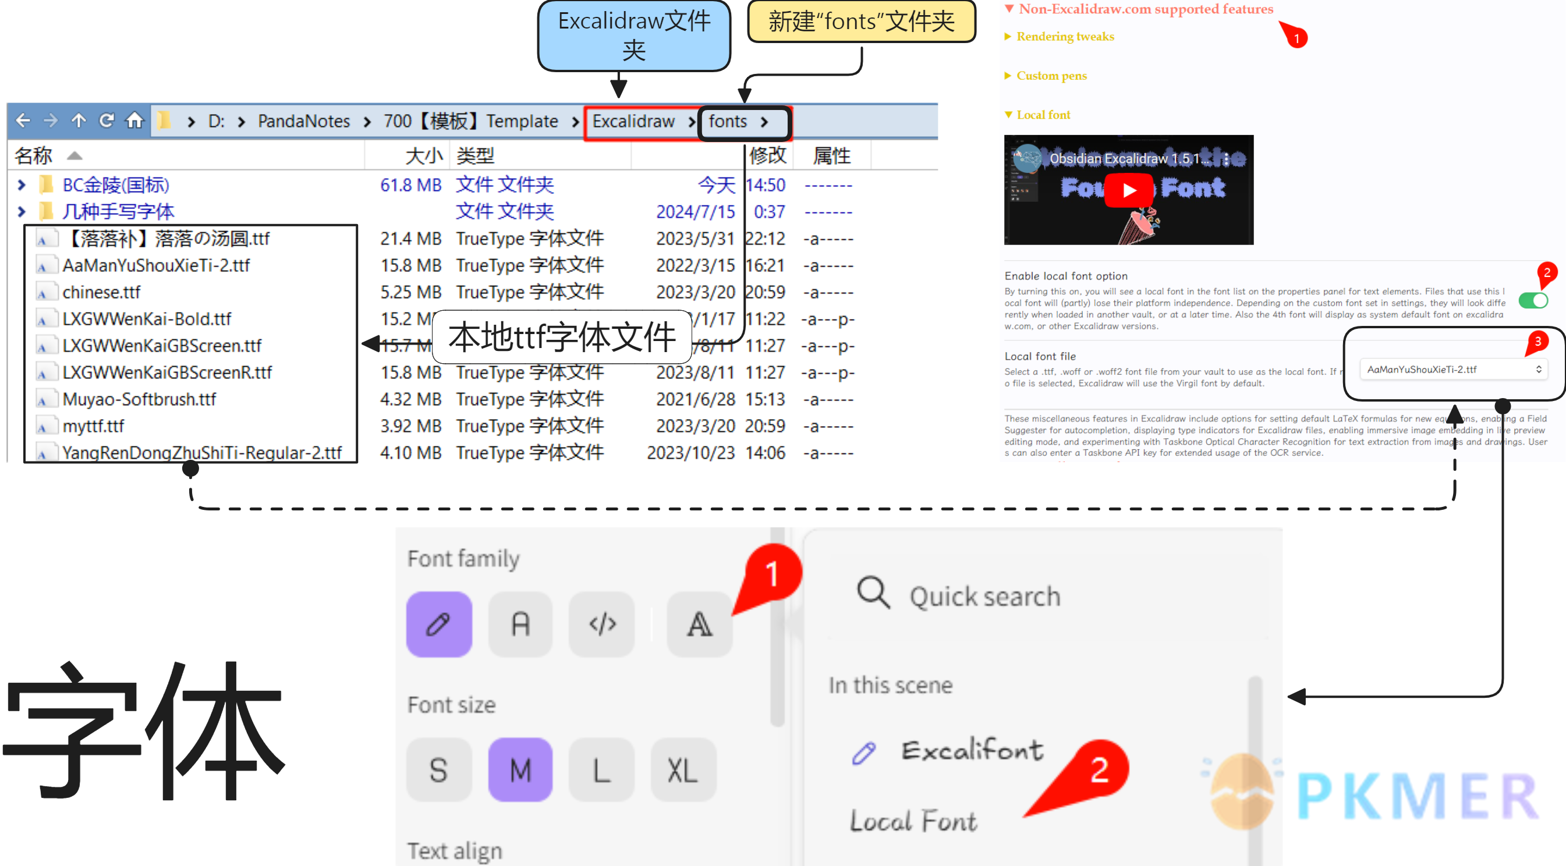Viewport: 1566px width, 866px height.
Task: Open the Local font file dropdown
Action: click(1454, 369)
